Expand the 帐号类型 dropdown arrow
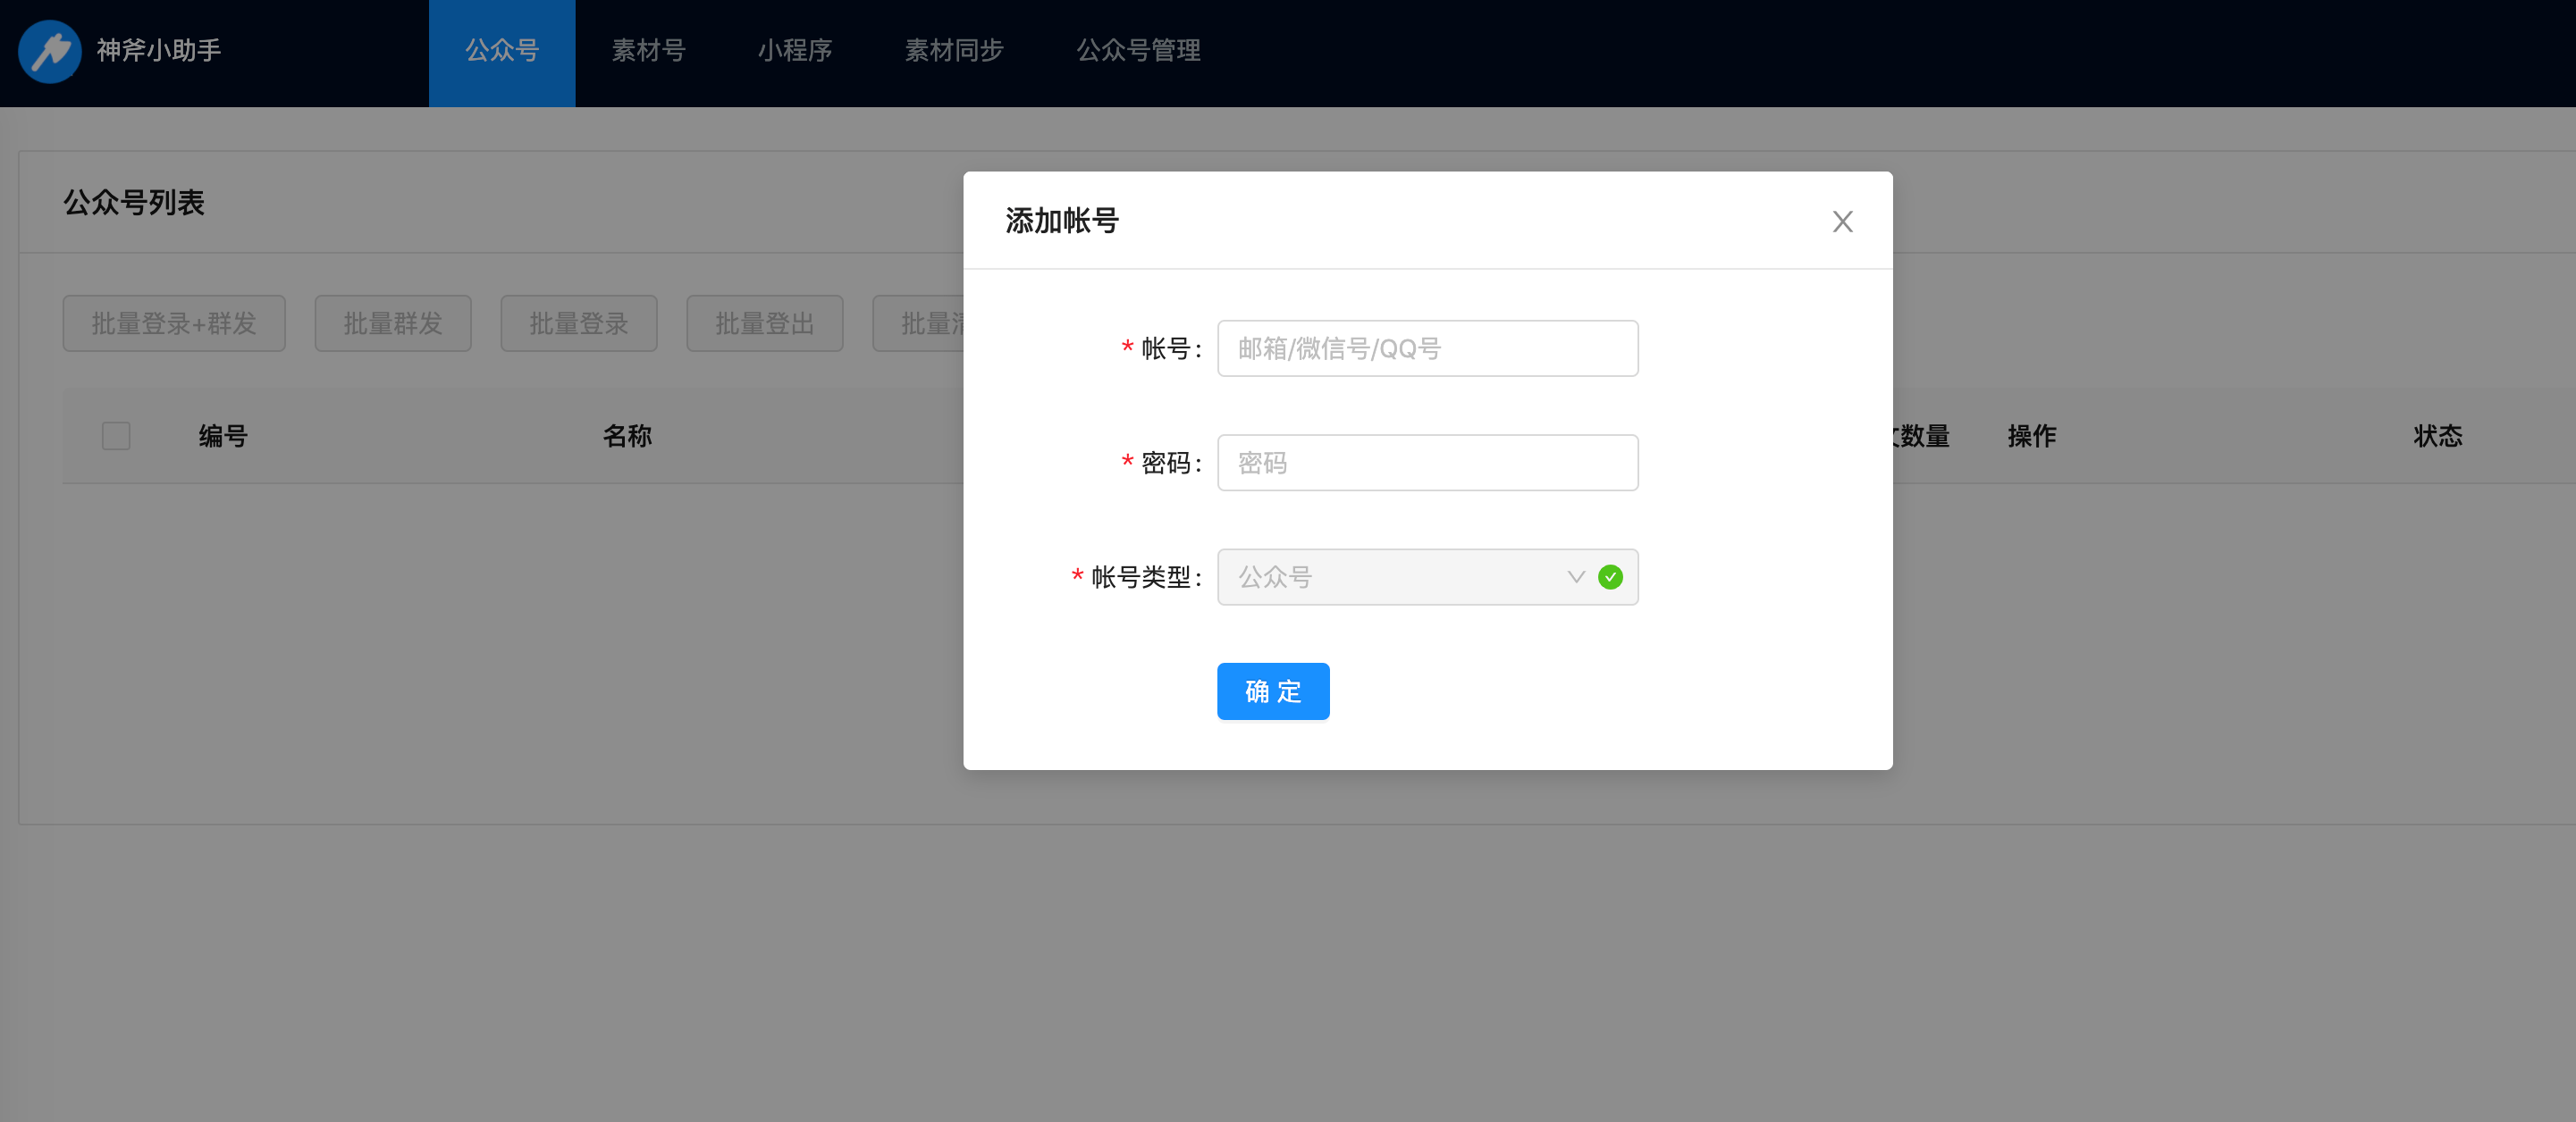This screenshot has height=1122, width=2576. tap(1576, 576)
